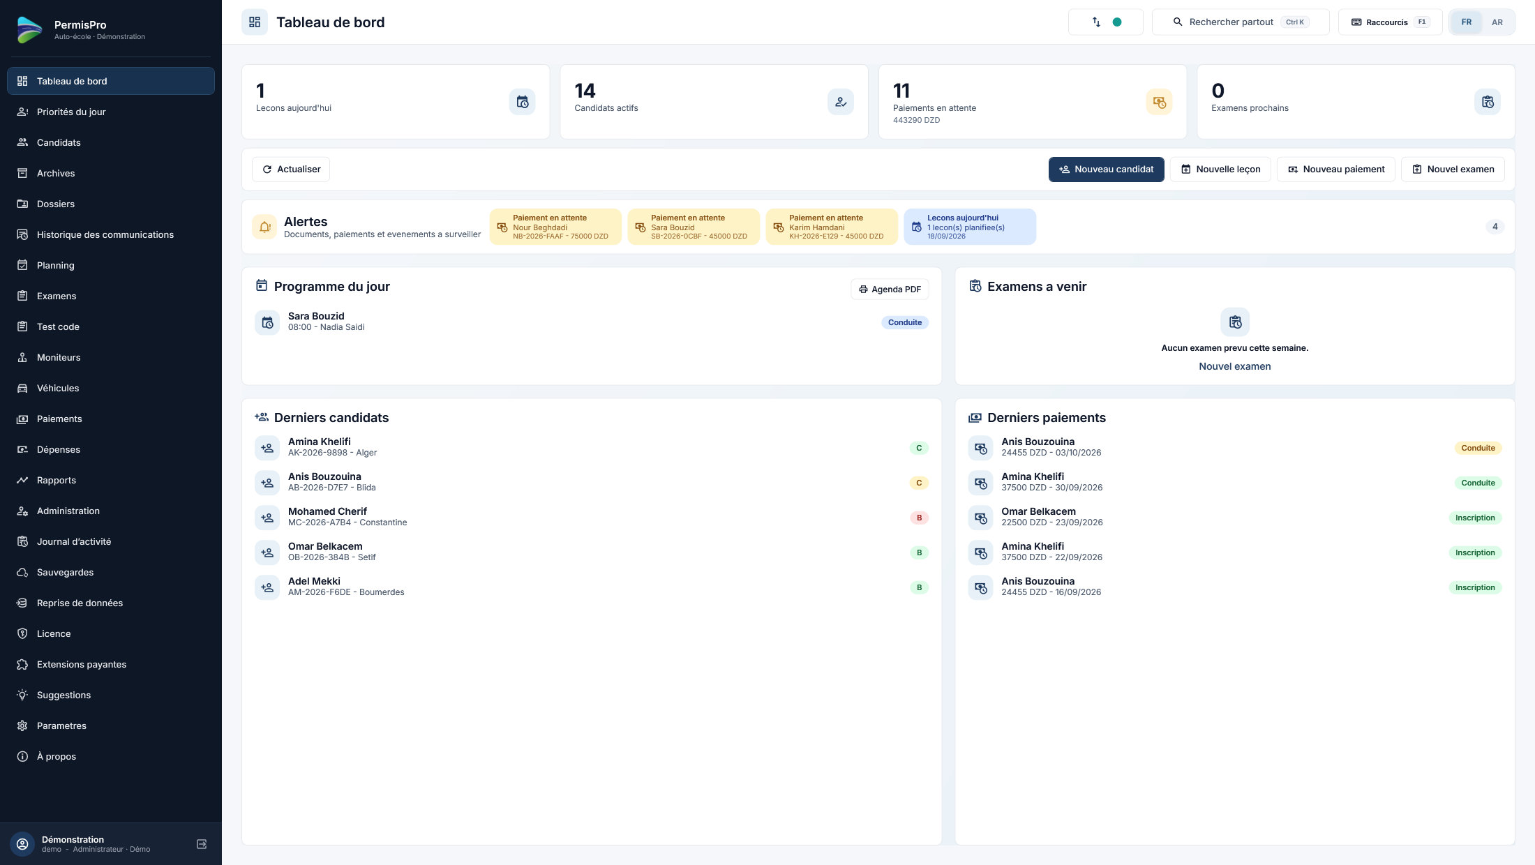
Task: Open Extensions payantes in sidebar
Action: [111, 664]
